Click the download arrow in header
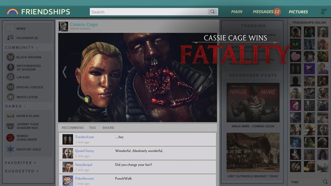The width and height of the screenshot is (331, 186). coord(323,12)
